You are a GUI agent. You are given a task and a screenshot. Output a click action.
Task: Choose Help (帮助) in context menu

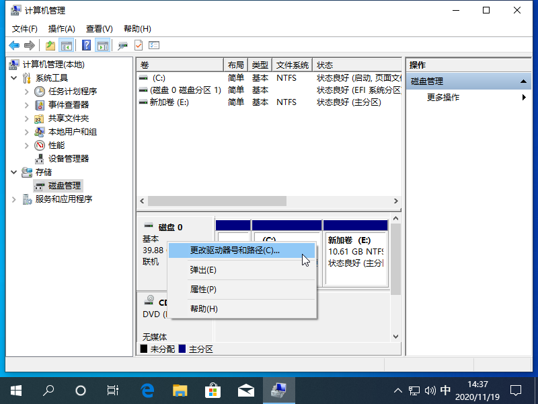[x=242, y=309]
